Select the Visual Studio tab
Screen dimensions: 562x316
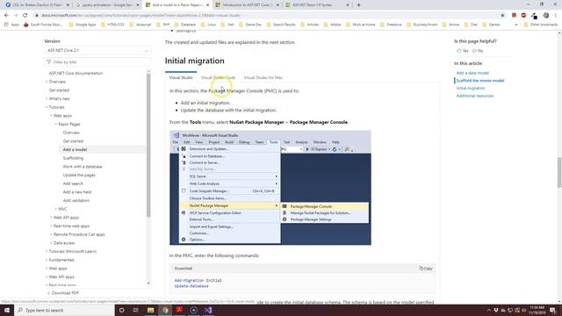tap(181, 77)
